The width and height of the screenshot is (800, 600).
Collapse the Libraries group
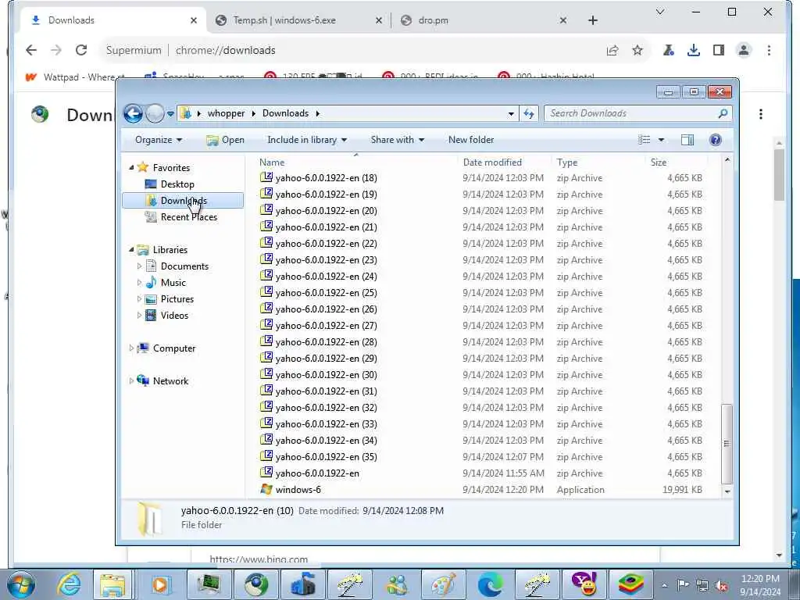point(131,249)
